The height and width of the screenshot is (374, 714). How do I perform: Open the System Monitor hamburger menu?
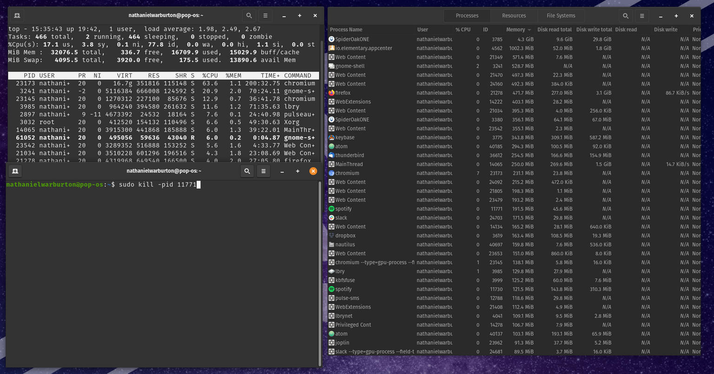(x=641, y=15)
